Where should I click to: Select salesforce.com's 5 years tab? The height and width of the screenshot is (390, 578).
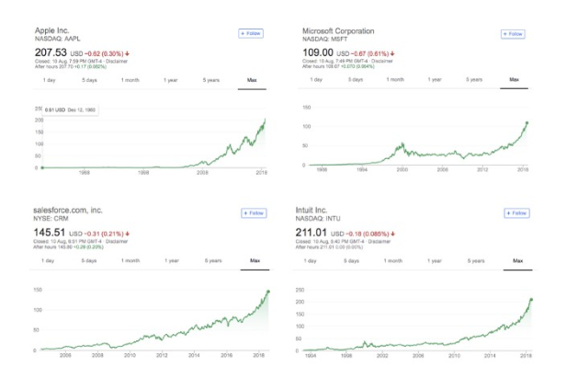(212, 261)
